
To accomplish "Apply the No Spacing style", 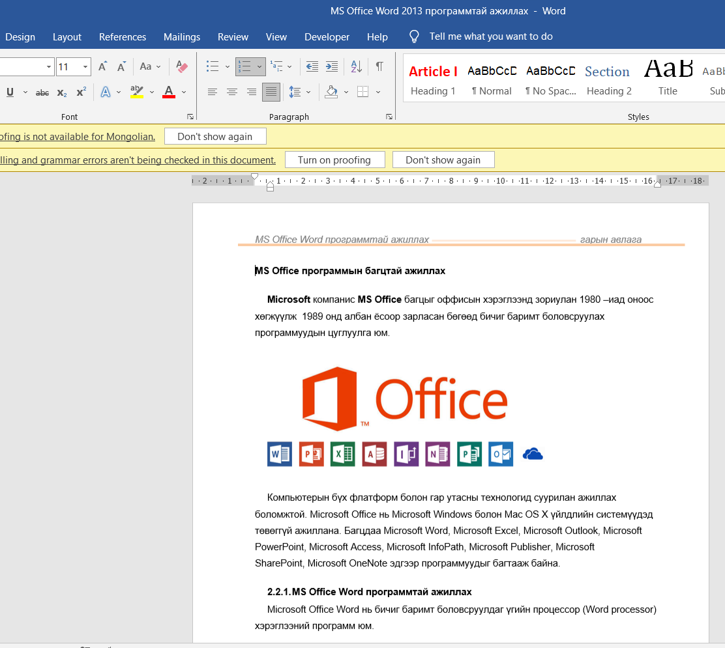I will coord(551,79).
